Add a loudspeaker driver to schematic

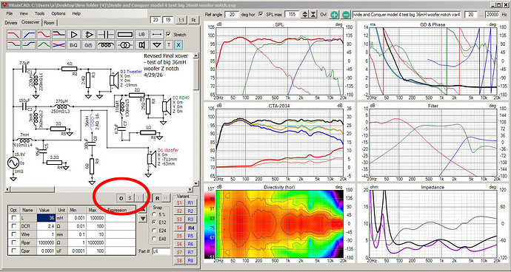(x=141, y=45)
